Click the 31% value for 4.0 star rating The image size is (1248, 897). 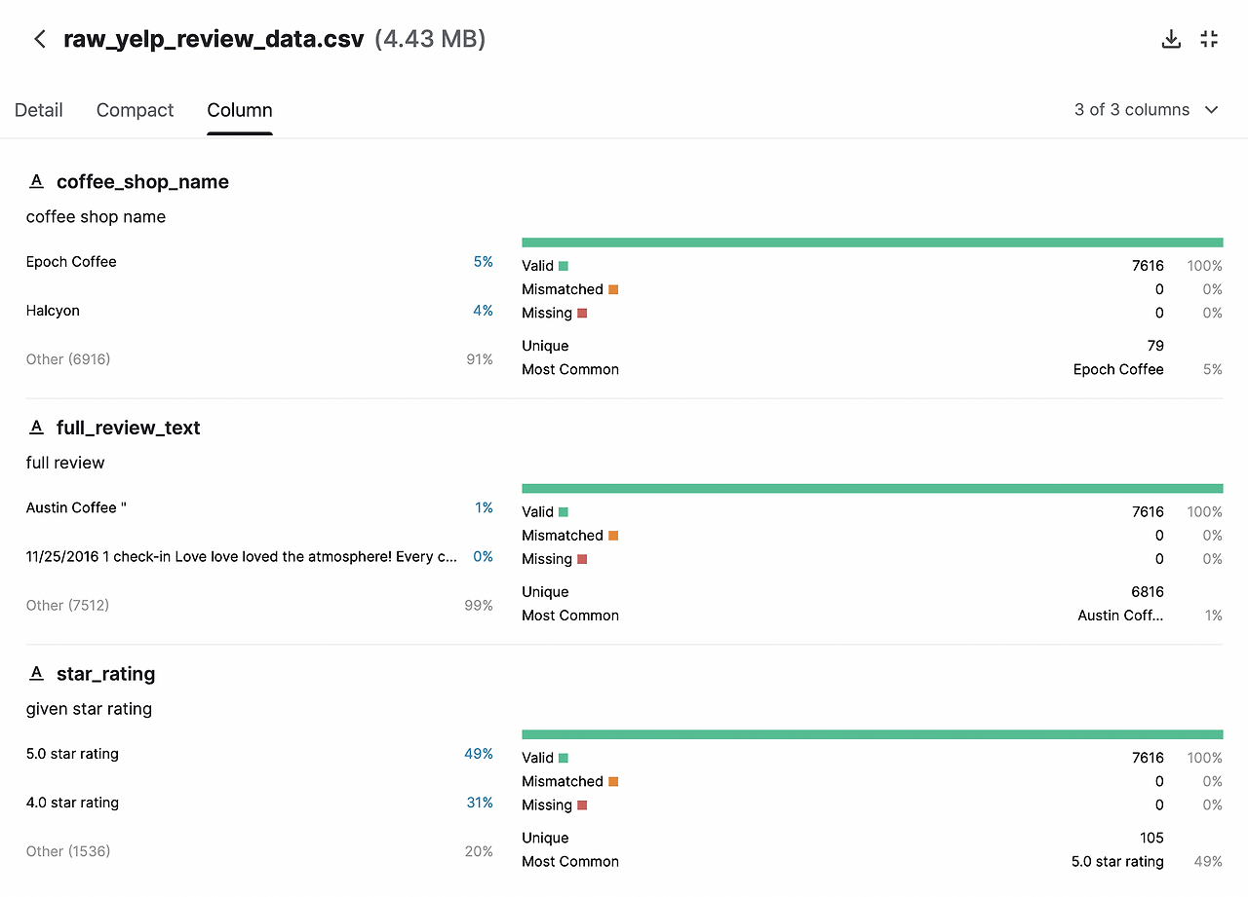(480, 803)
